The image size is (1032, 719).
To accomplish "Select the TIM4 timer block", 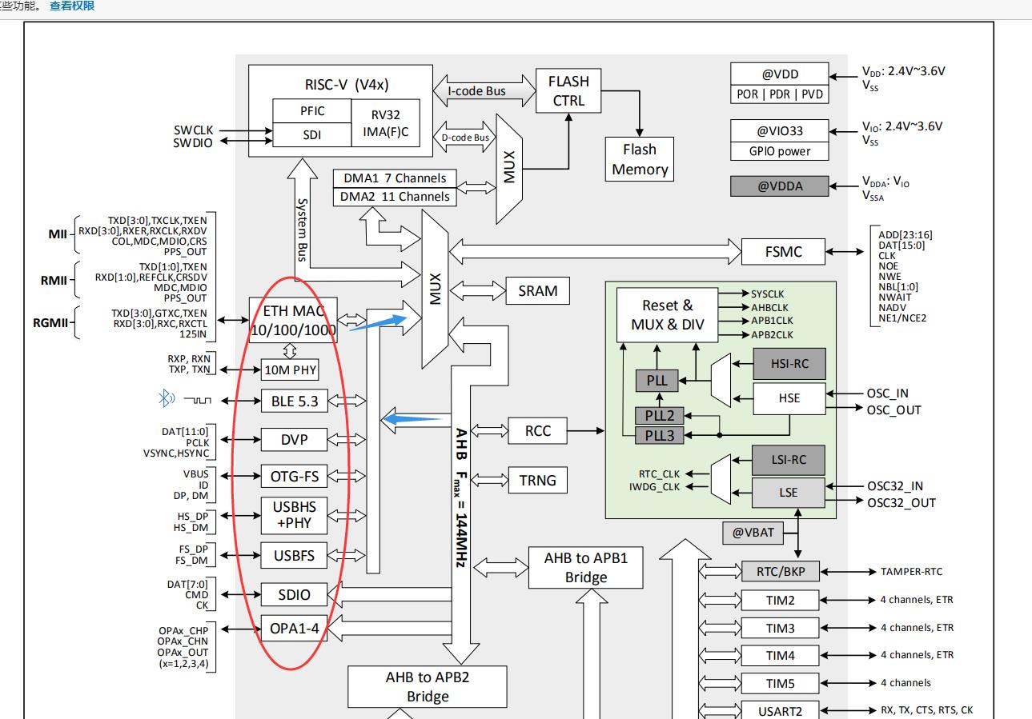I will pyautogui.click(x=781, y=656).
